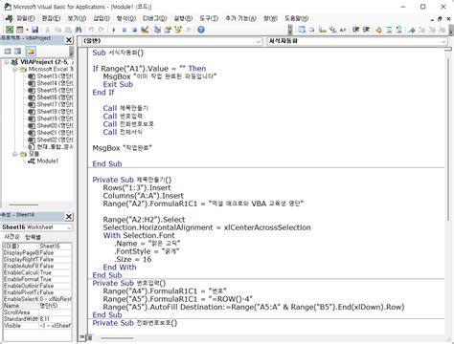The height and width of the screenshot is (344, 454).
Task: Click View Object icon in Project panel
Action: 18,52
